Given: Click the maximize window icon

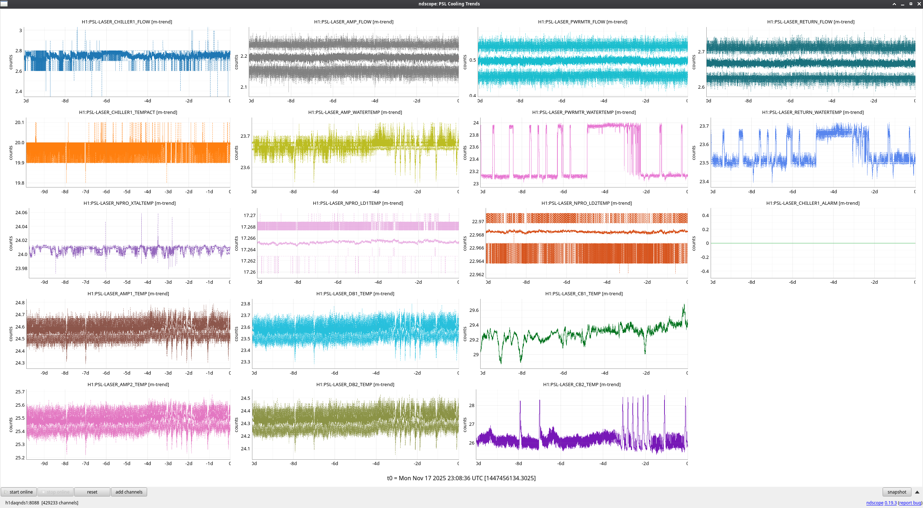Looking at the screenshot, I should click(x=911, y=4).
